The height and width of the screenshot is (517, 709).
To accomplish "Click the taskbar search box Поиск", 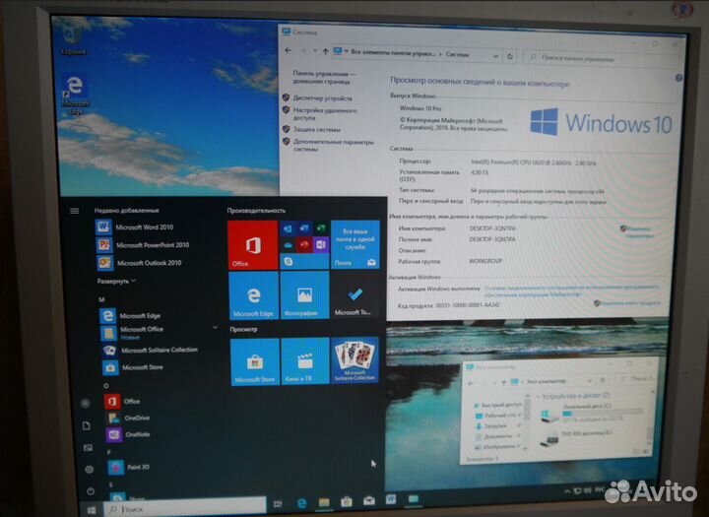I will [182, 509].
